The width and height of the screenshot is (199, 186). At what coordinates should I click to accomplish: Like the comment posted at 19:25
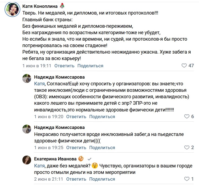point(187,148)
